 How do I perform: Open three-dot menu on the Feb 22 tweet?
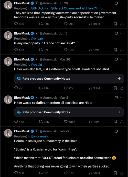(x=122, y=131)
